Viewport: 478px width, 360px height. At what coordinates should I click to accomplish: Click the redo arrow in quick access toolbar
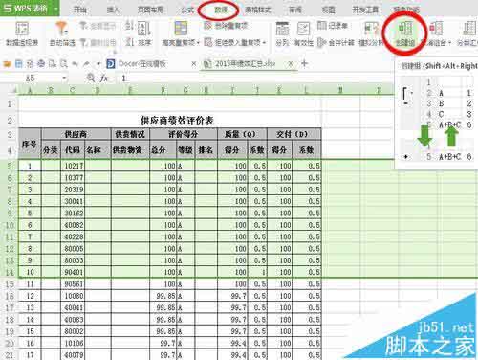point(86,64)
